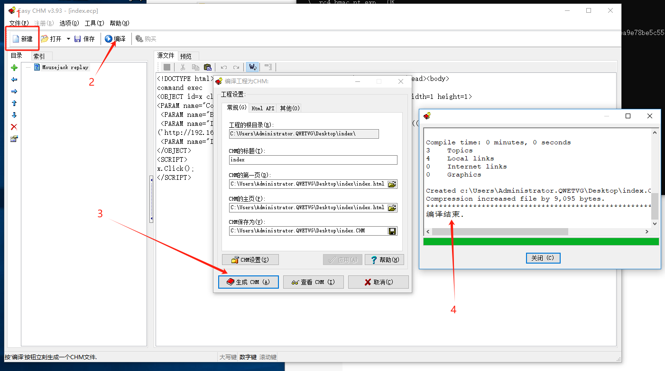The width and height of the screenshot is (665, 371).
Task: Click the 生成 CHM (A) button
Action: 249,282
